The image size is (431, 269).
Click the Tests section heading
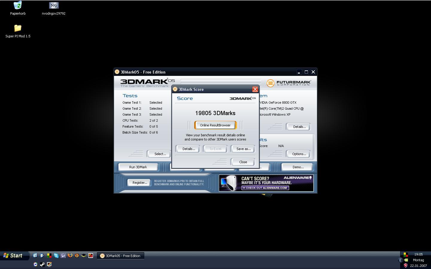130,96
